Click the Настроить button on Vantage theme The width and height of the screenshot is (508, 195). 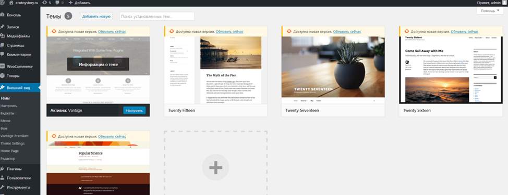(135, 110)
